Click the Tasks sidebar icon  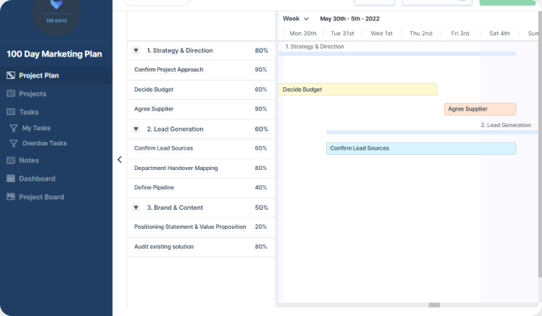point(11,112)
